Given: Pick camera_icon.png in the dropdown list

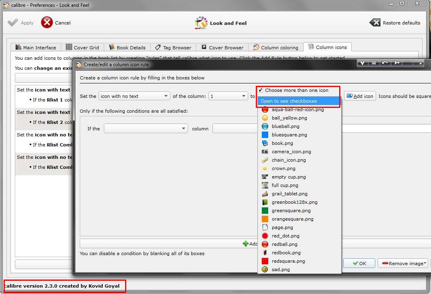Looking at the screenshot, I should pyautogui.click(x=299, y=152).
